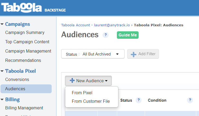The height and width of the screenshot is (116, 199).
Task: Click the plus icon on Add Filter
Action: coord(134,54)
